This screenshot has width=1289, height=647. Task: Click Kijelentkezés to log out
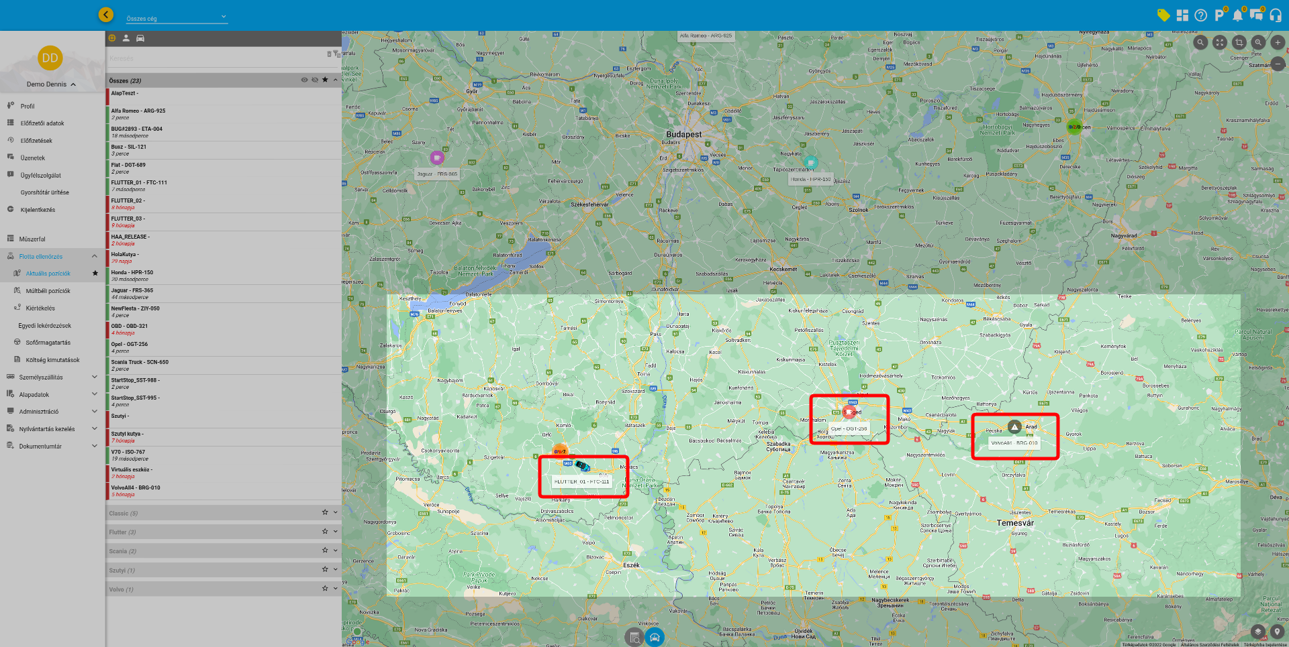(38, 210)
